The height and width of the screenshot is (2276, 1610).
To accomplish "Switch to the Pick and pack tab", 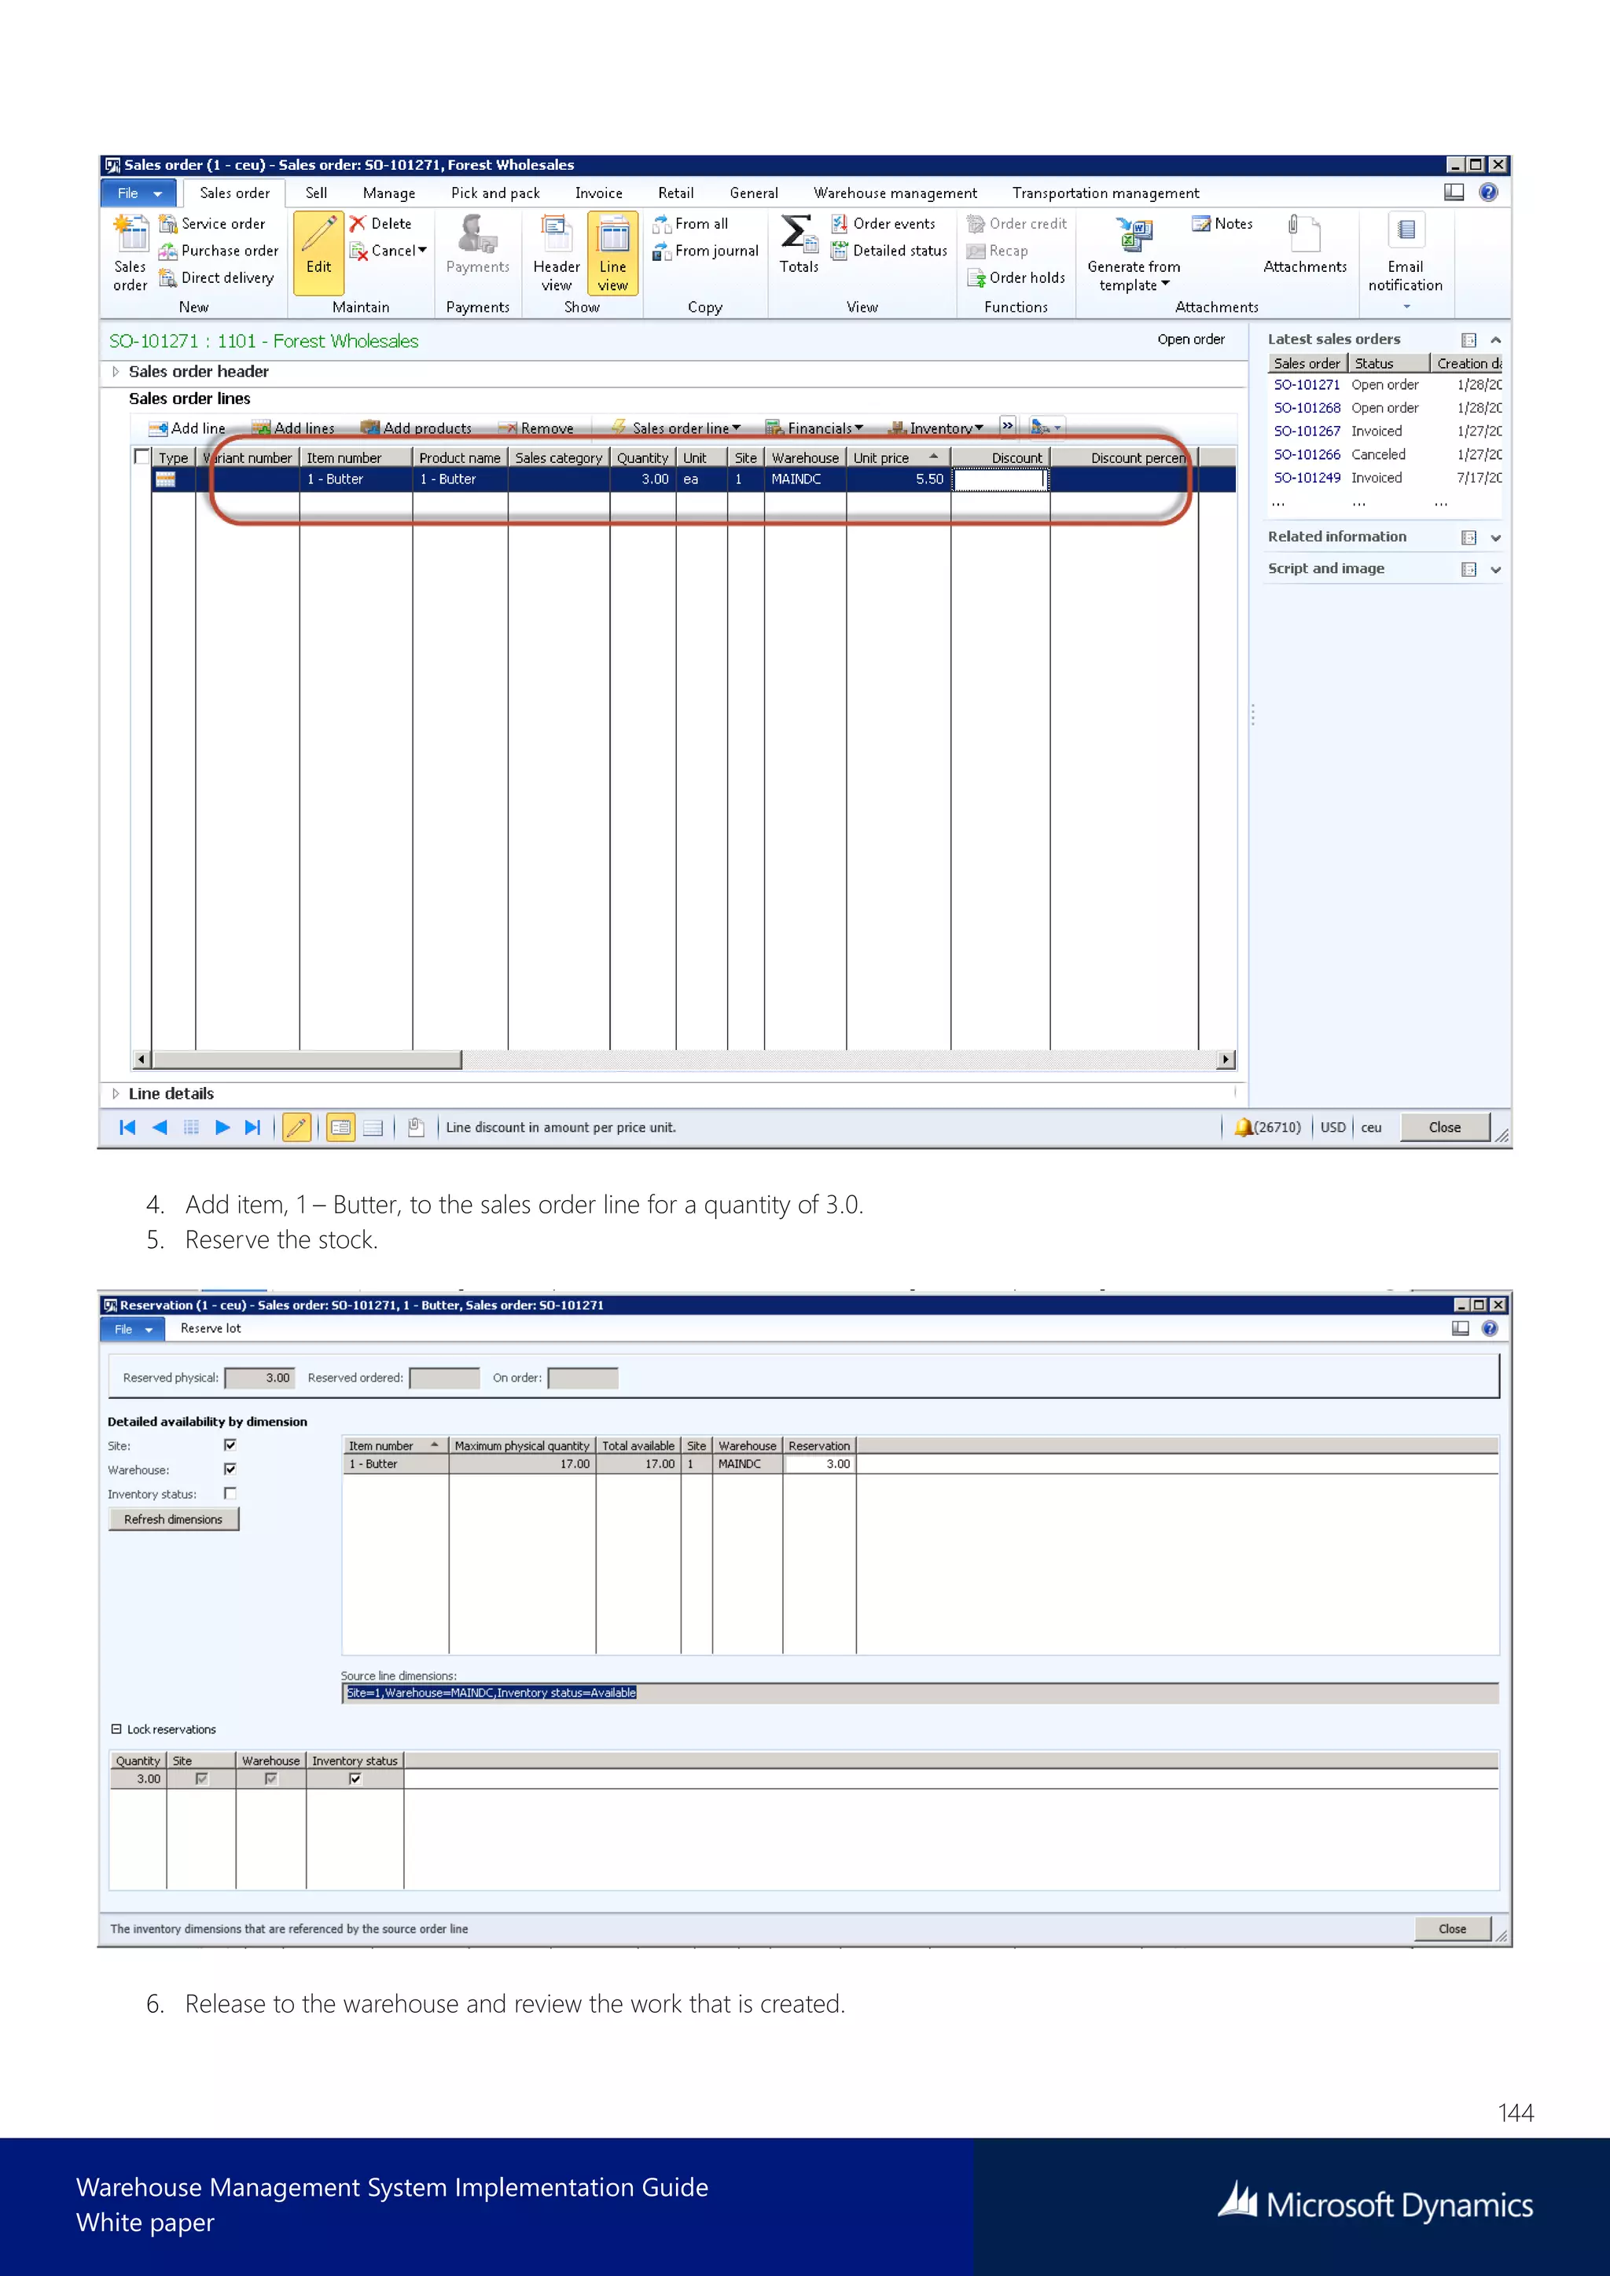I will pyautogui.click(x=496, y=193).
